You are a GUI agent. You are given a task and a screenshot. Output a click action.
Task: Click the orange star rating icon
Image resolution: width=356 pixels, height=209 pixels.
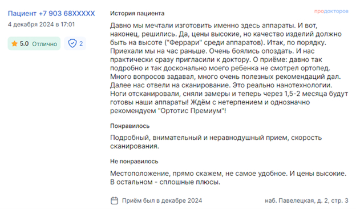pyautogui.click(x=14, y=43)
